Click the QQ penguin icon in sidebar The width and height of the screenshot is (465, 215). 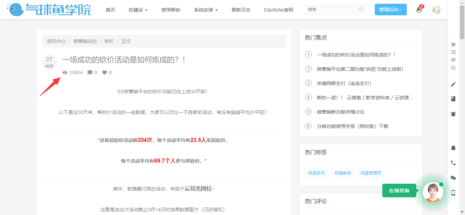[x=453, y=148]
